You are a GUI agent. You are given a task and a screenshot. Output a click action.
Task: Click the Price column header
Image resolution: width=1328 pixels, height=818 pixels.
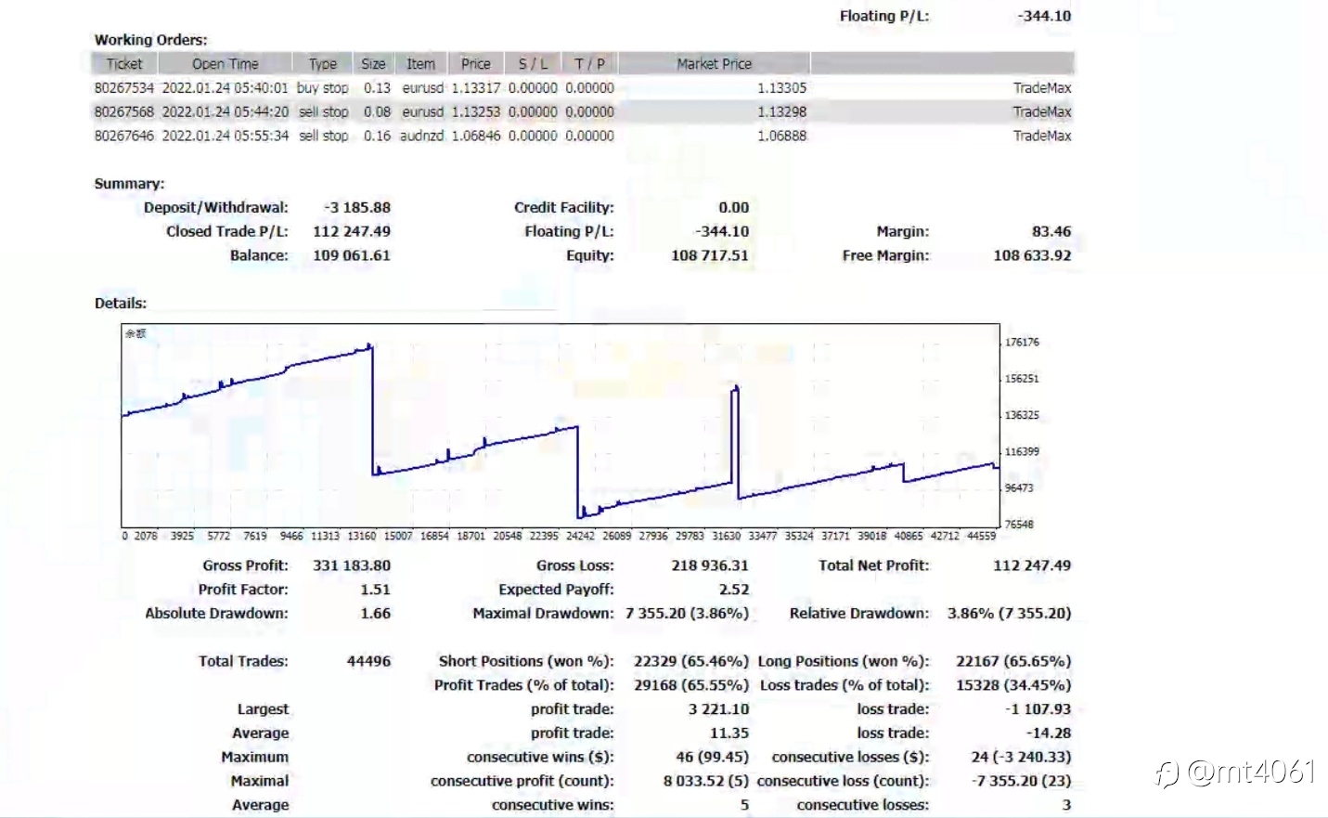point(476,64)
